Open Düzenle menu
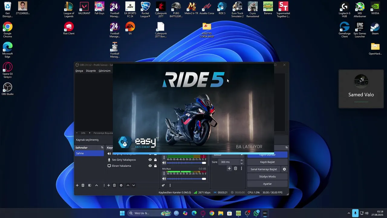Screen dimensions: 387x218 coord(91,71)
